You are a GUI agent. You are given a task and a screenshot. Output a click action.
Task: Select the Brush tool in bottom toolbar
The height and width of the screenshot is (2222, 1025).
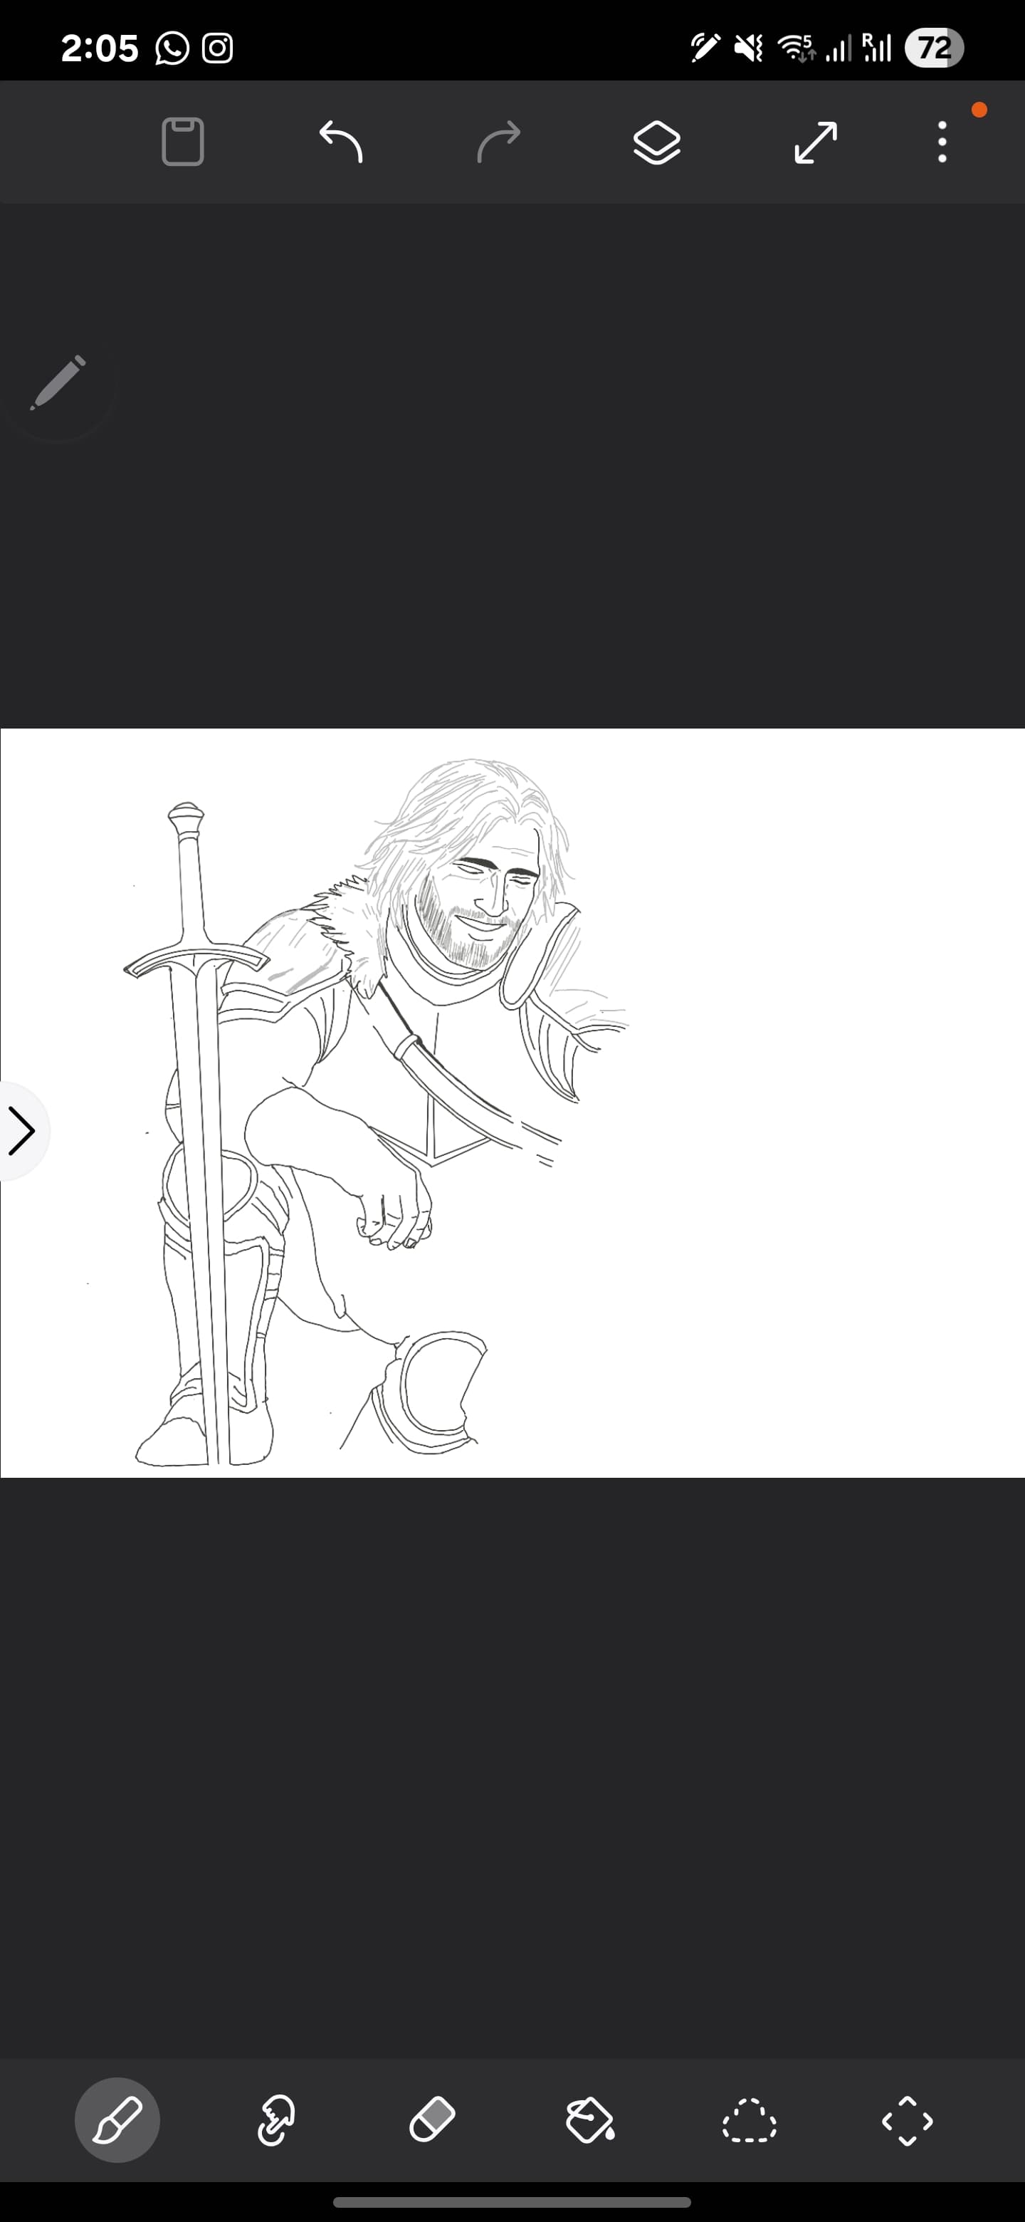point(117,2119)
